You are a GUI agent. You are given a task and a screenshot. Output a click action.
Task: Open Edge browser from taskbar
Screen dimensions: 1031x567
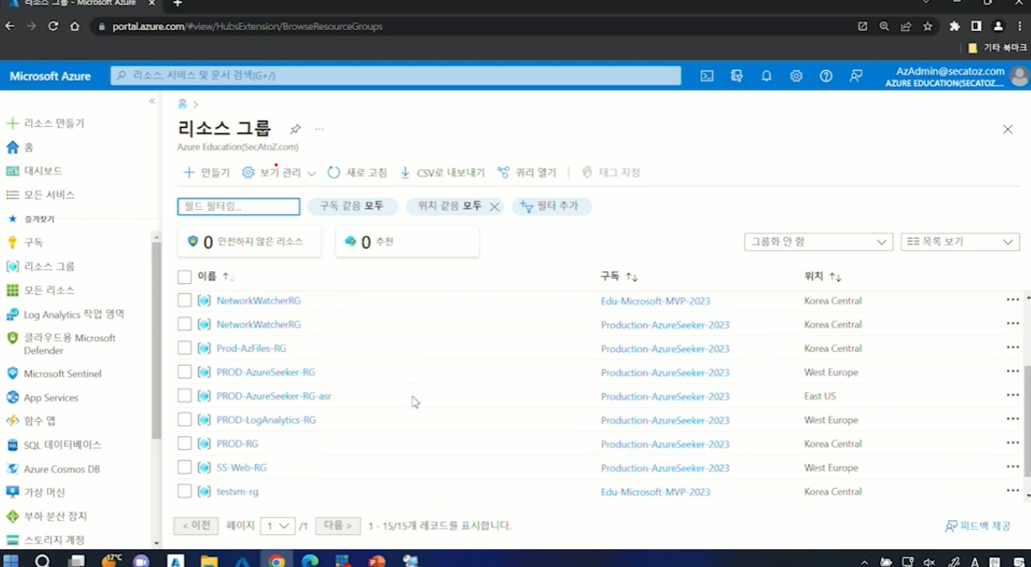310,561
